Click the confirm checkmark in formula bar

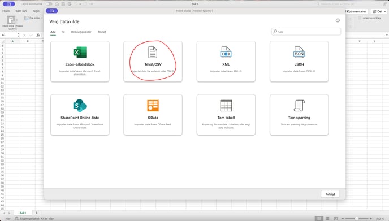[x=31, y=35]
